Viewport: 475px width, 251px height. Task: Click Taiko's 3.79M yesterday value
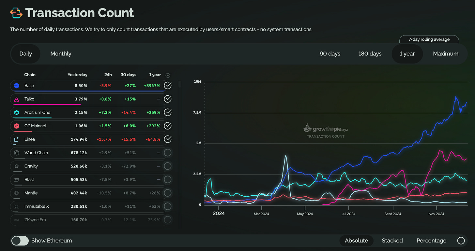point(80,99)
